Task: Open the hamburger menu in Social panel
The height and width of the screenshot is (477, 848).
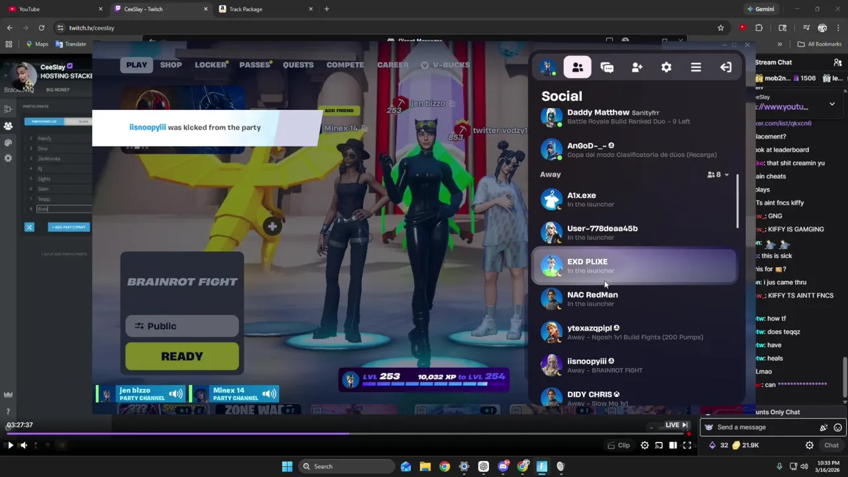Action: click(x=696, y=67)
